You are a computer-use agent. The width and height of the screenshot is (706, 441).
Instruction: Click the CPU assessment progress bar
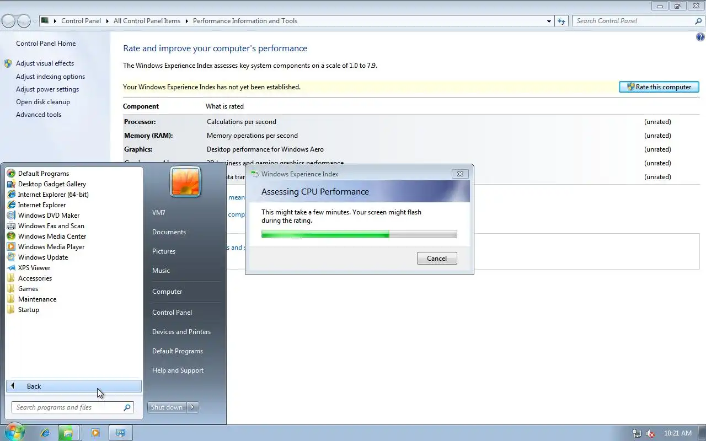359,234
